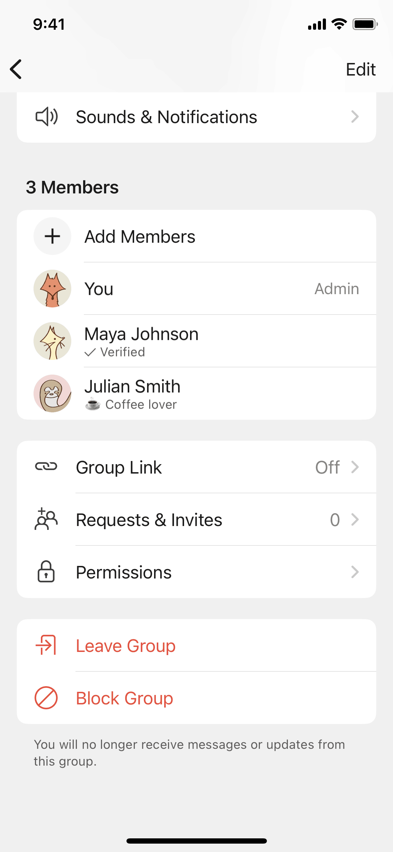393x852 pixels.
Task: Expand Group Link settings chevron
Action: 355,467
